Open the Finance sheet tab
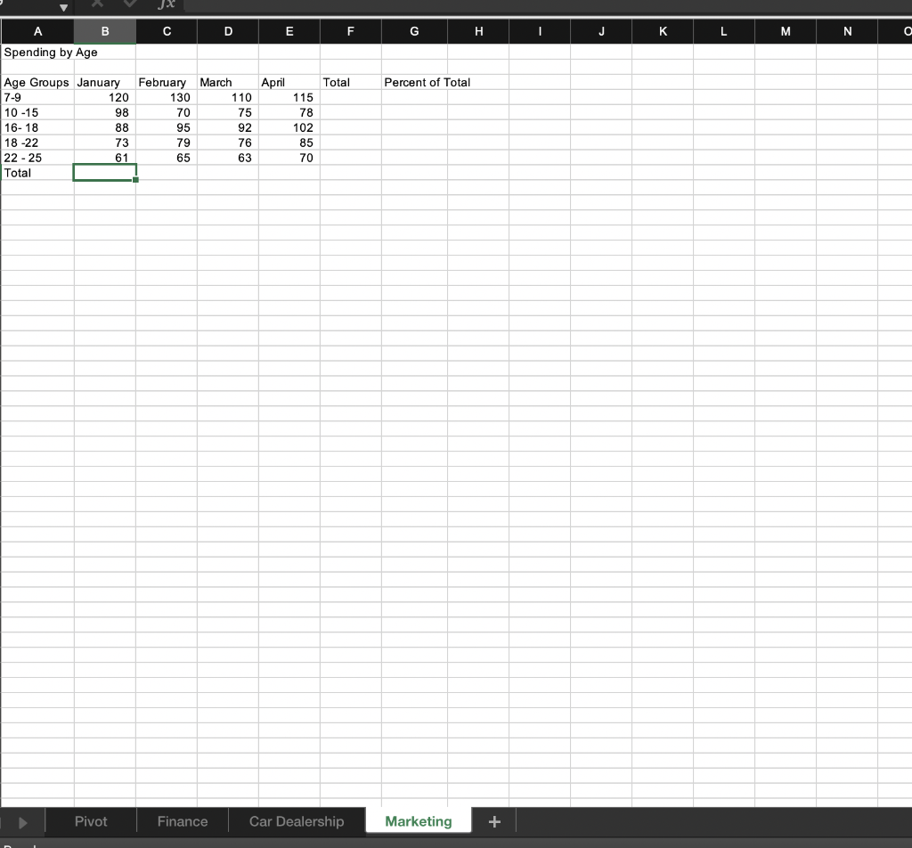This screenshot has width=912, height=848. coord(183,821)
